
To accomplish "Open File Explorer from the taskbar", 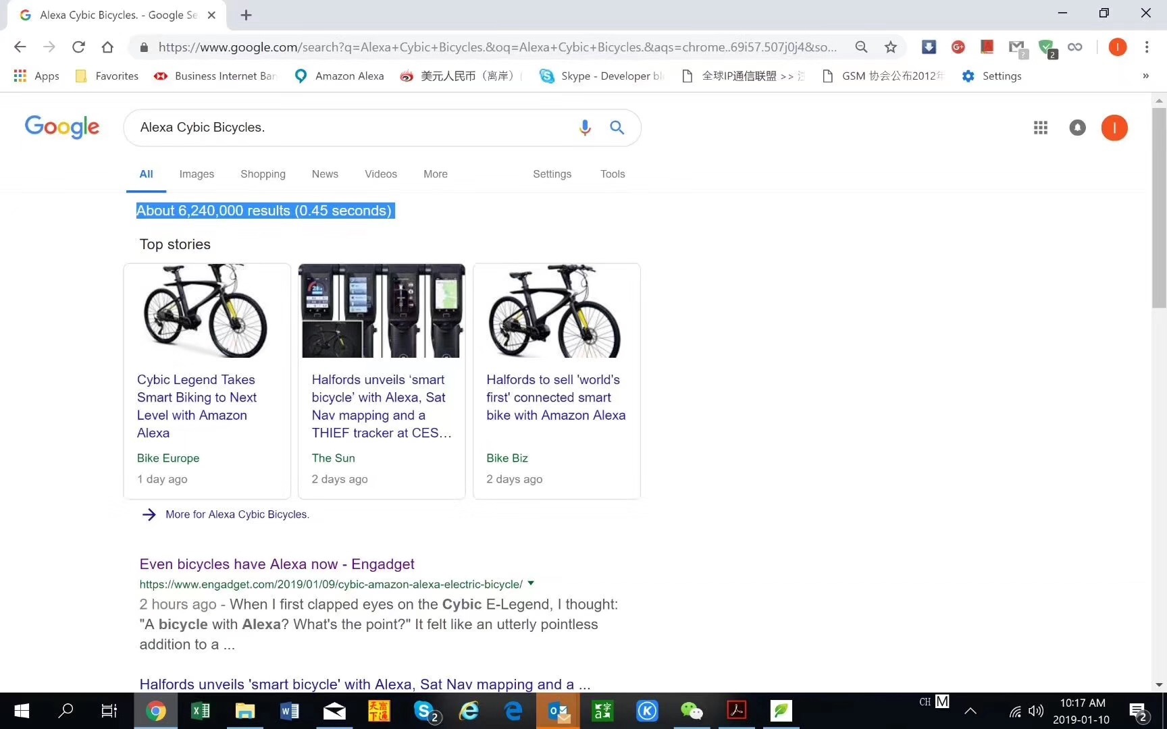I will (x=244, y=711).
